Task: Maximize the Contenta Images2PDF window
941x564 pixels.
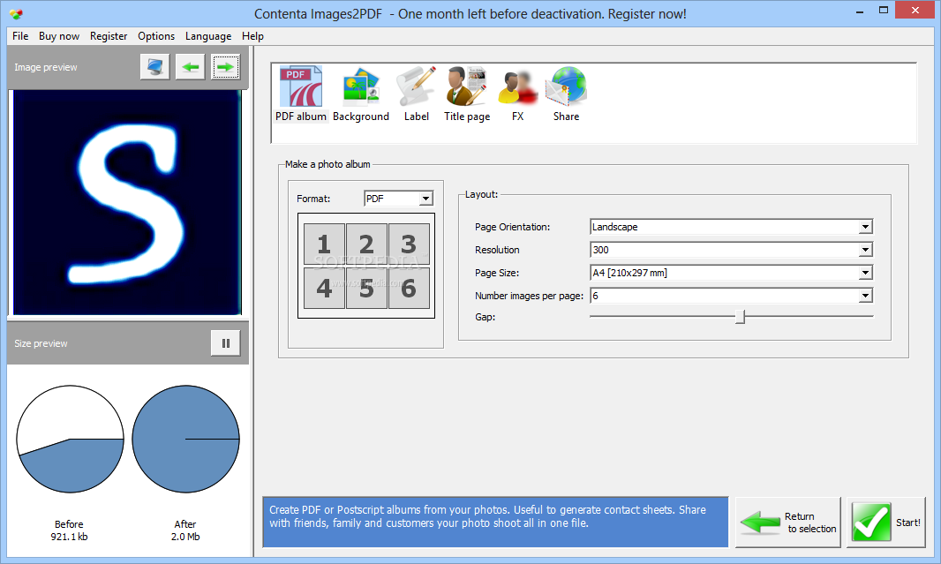Action: [884, 11]
